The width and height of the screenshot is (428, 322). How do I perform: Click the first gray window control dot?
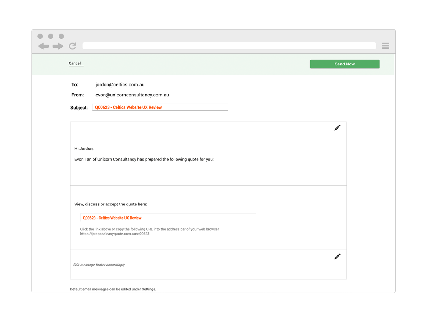click(40, 36)
